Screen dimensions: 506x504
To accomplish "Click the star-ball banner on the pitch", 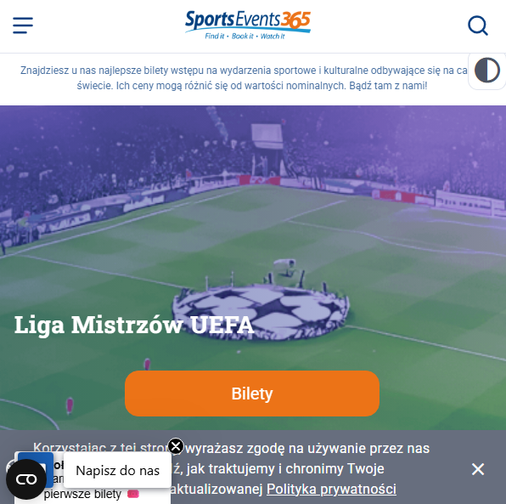I will click(x=261, y=311).
